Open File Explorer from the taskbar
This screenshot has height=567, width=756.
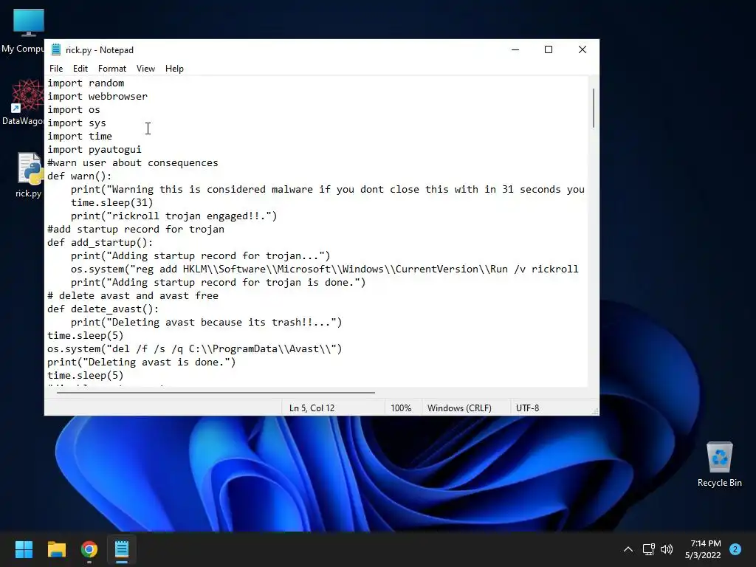coord(56,549)
